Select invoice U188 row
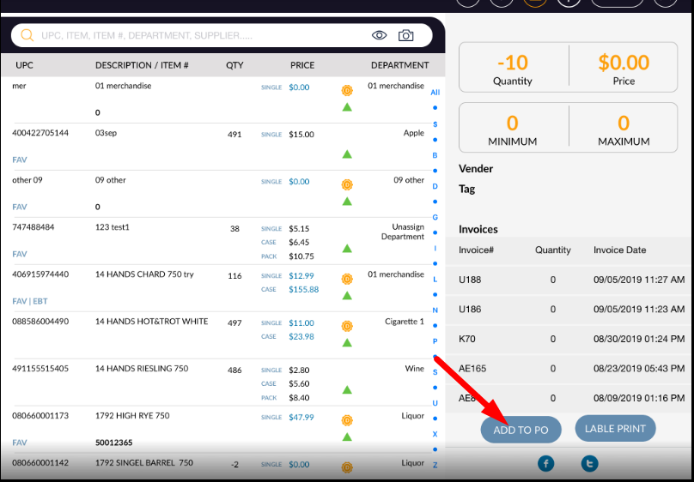This screenshot has width=694, height=482. click(571, 280)
